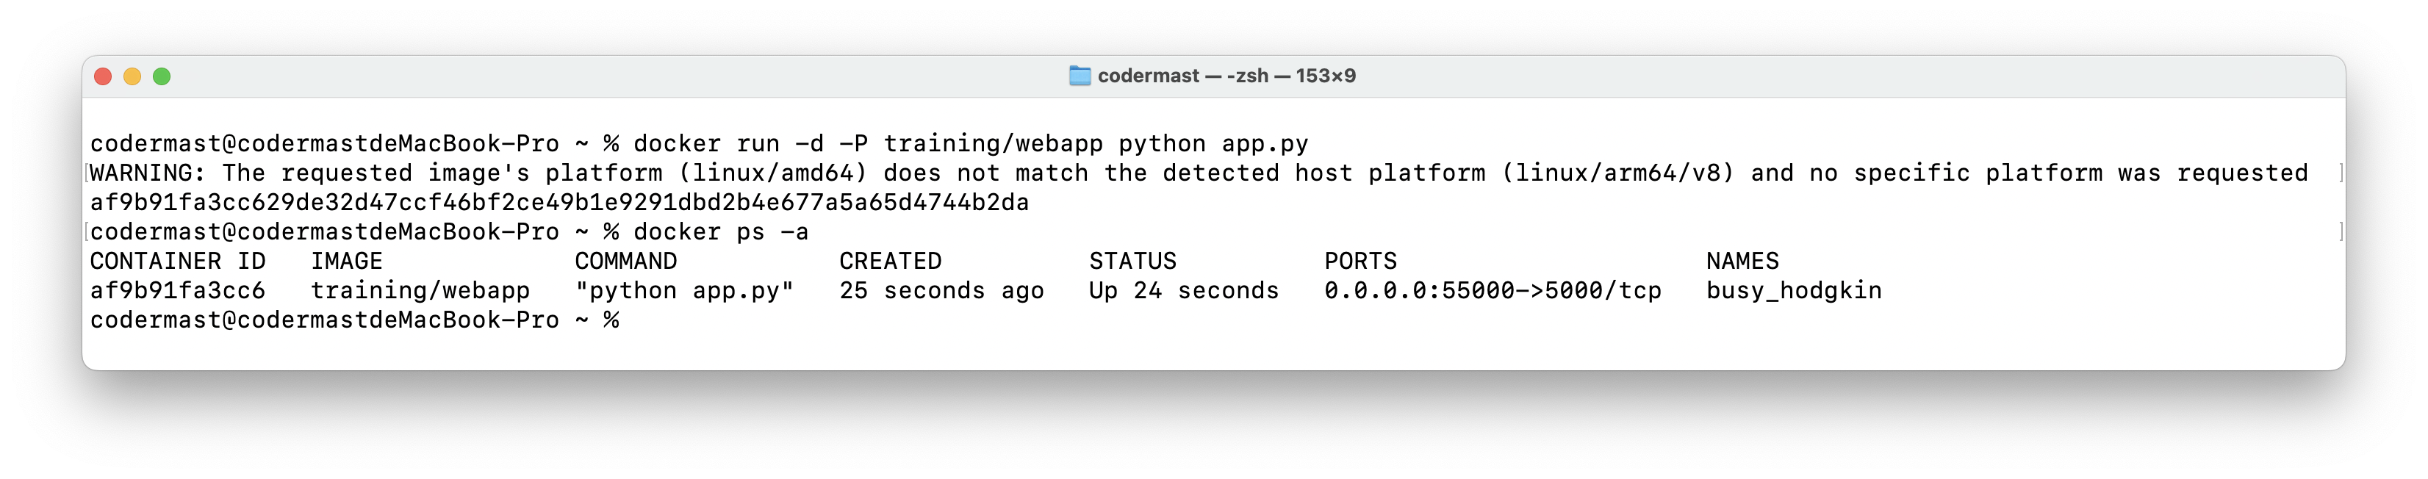Click the '25 seconds ago' created value

click(x=941, y=290)
